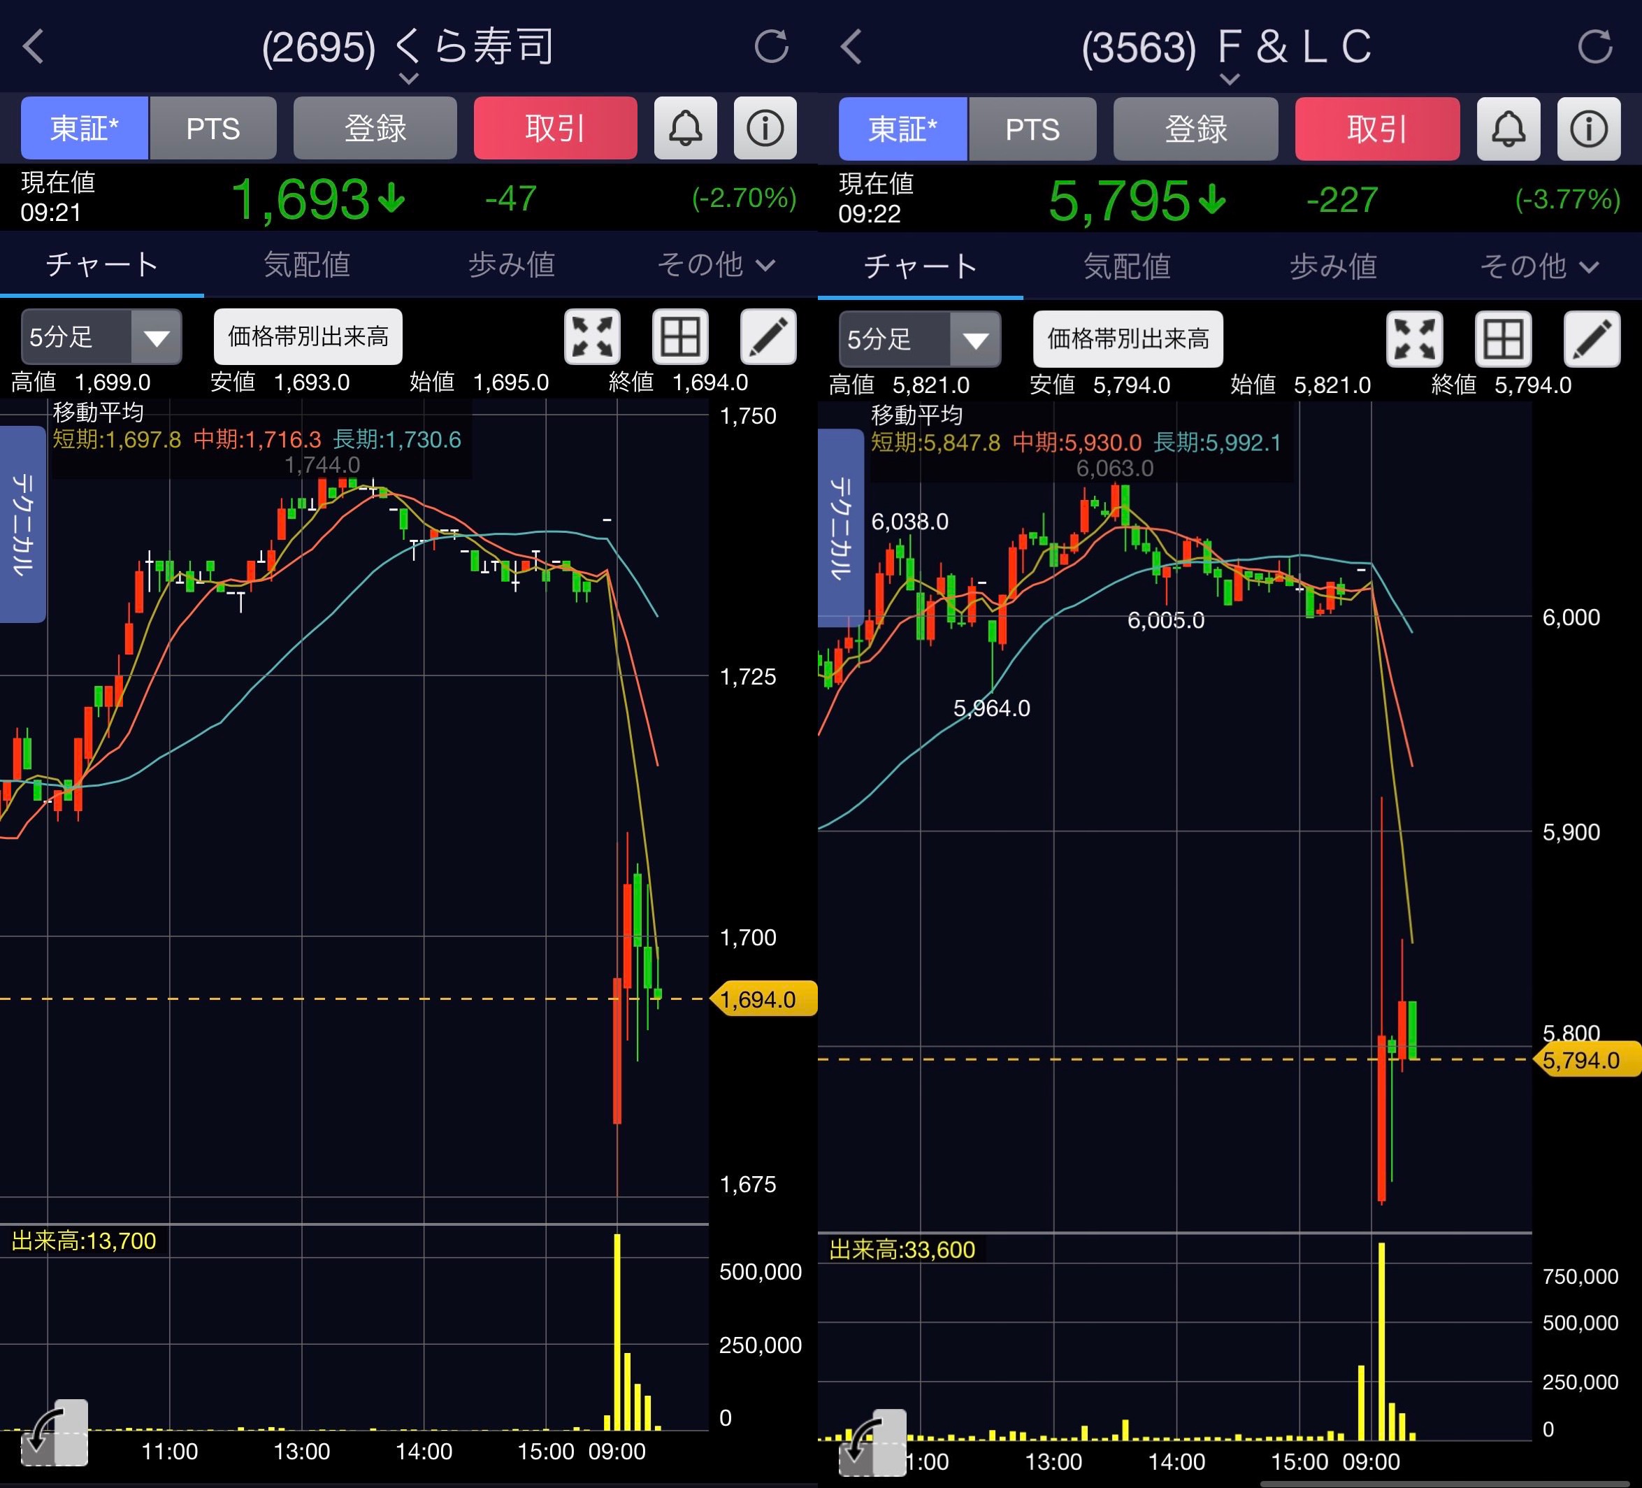Expand the stock selector chevron under F&LC
Viewport: 1642px width, 1488px height.
click(x=1230, y=79)
